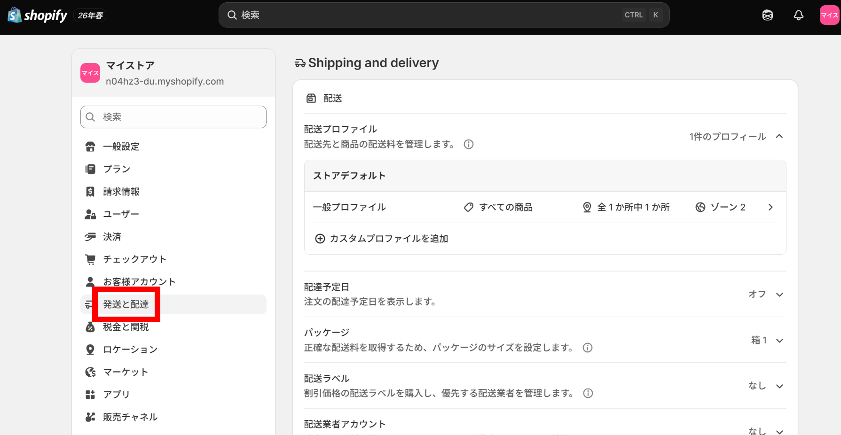This screenshot has width=841, height=435.
Task: Click the chevron next to ゾーン 2
Action: (770, 207)
